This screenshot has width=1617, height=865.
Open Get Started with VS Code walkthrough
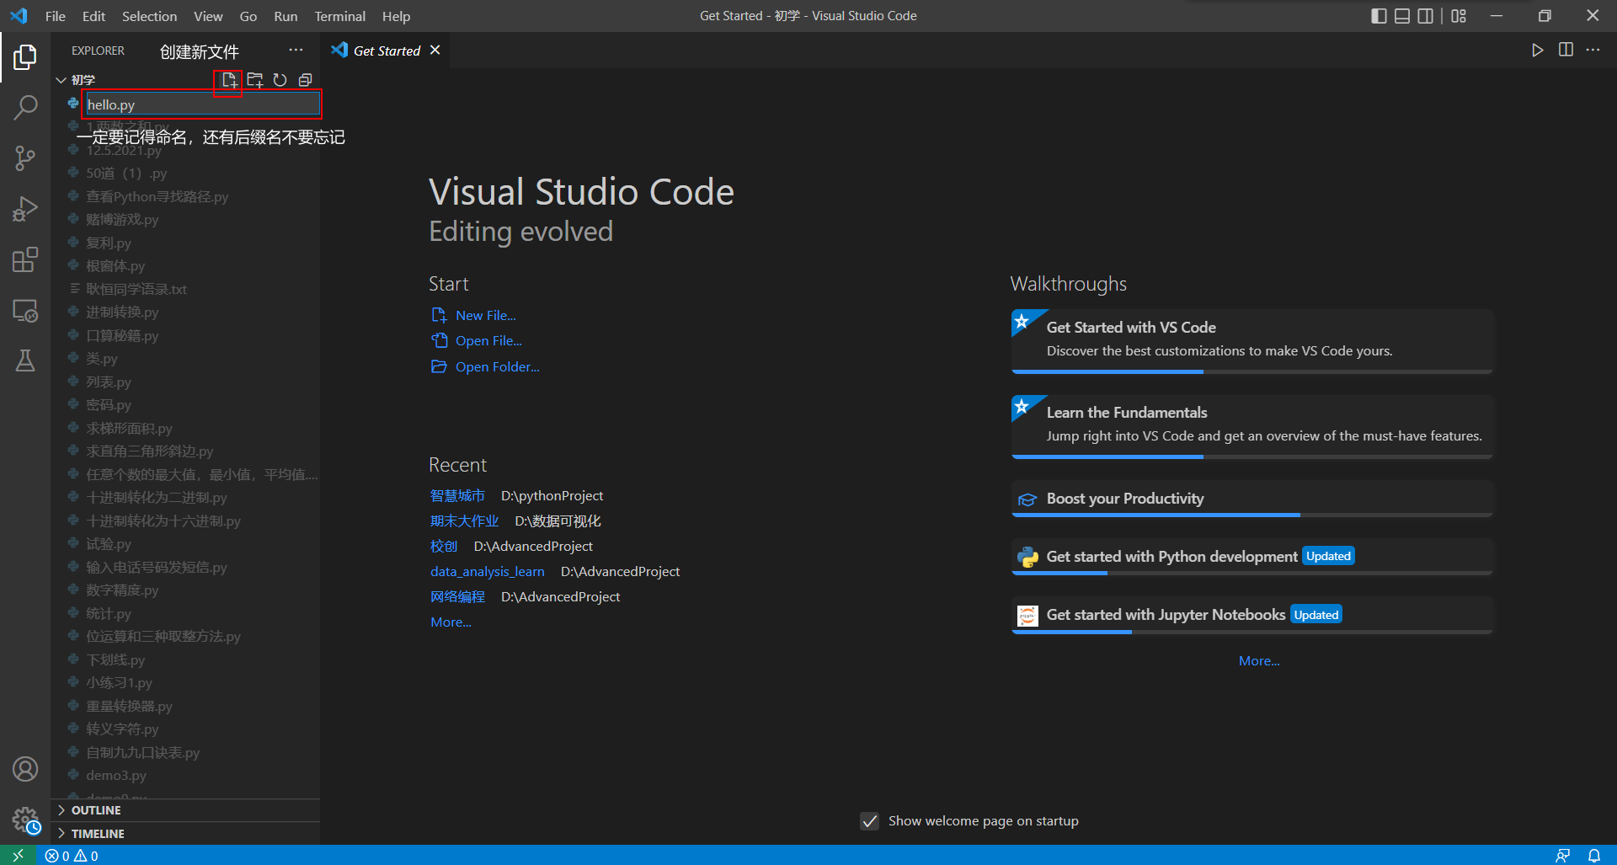click(x=1251, y=340)
